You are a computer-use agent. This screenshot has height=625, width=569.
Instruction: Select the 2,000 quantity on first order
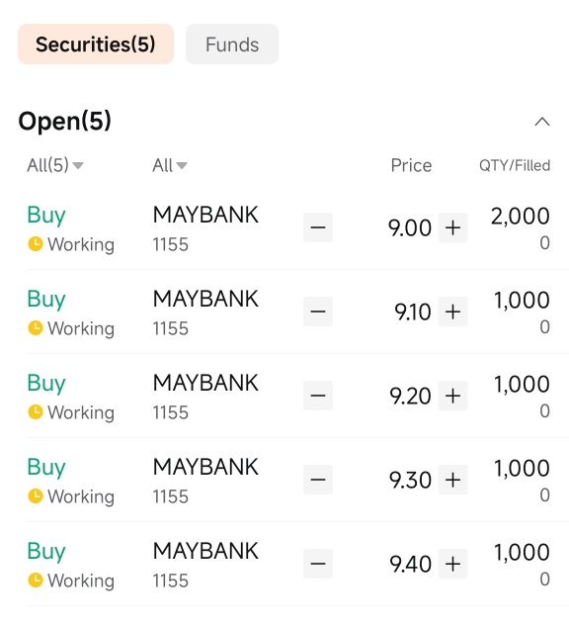click(520, 217)
